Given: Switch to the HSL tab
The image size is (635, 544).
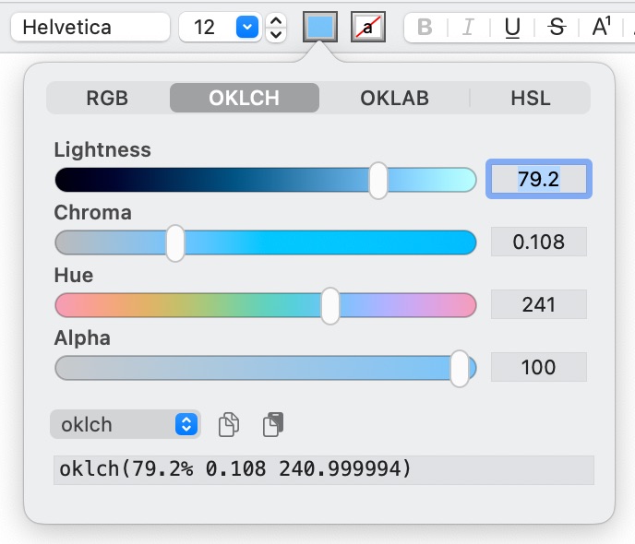Looking at the screenshot, I should (531, 98).
